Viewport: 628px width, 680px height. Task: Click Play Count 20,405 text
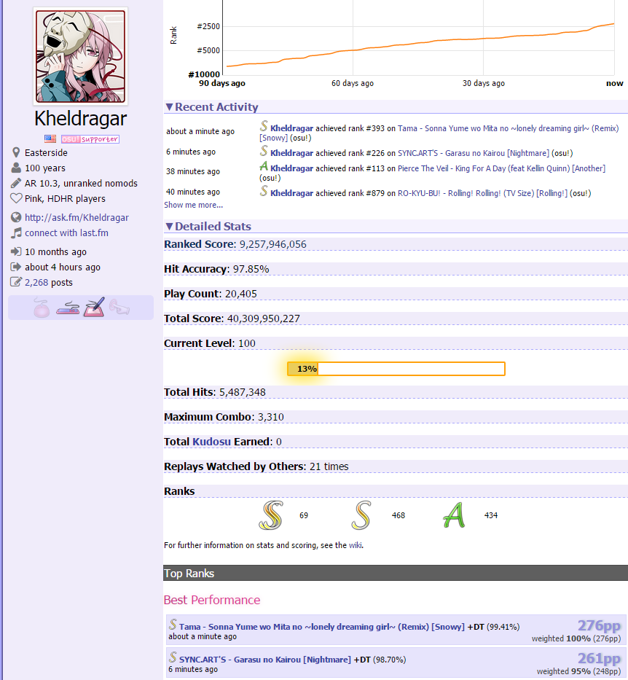(x=211, y=294)
